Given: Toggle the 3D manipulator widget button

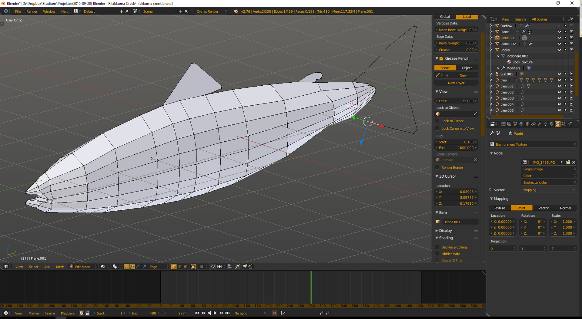Looking at the screenshot, I should tap(126, 267).
